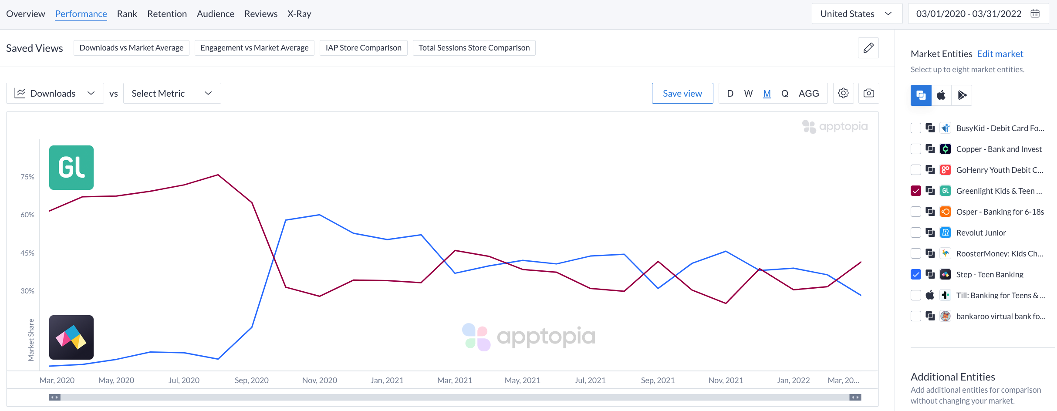Click the pencil edit icon beside Saved Views
Viewport: 1057px width, 411px height.
(x=868, y=48)
